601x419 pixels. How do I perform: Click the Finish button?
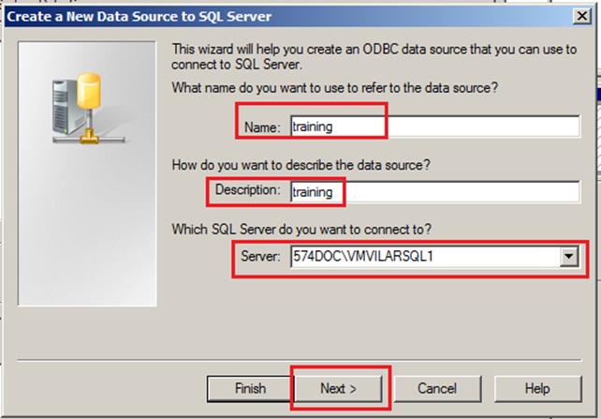(x=250, y=388)
